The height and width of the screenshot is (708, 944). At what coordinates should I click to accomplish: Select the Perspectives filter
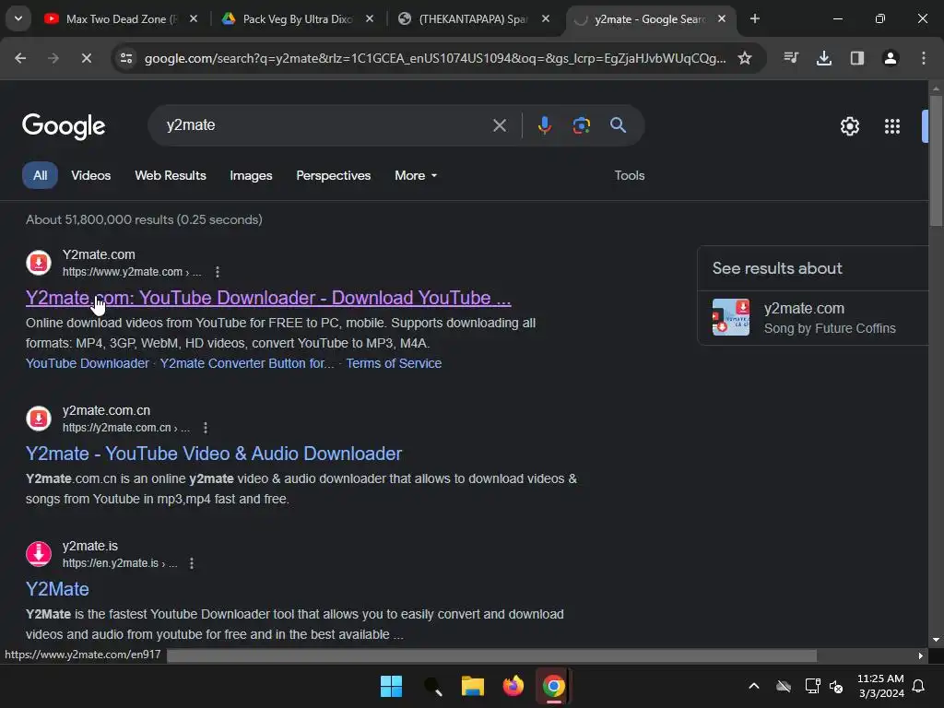[334, 175]
